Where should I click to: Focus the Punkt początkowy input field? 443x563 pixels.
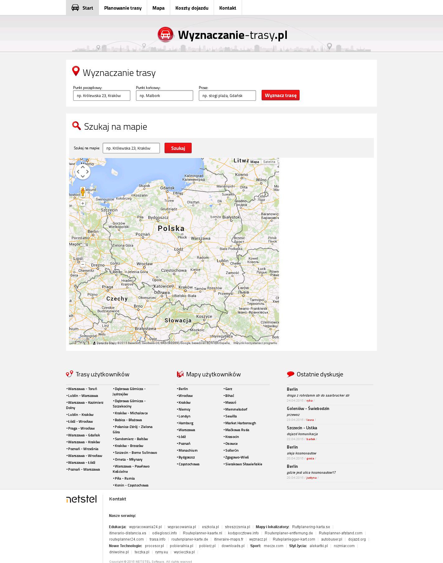click(102, 96)
